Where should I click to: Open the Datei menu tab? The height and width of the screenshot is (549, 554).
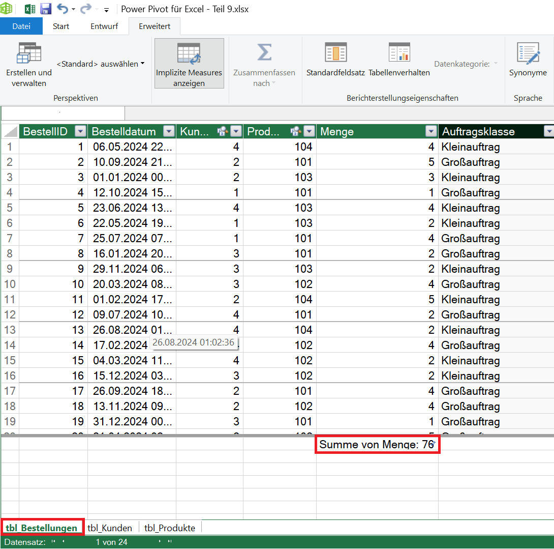click(21, 26)
